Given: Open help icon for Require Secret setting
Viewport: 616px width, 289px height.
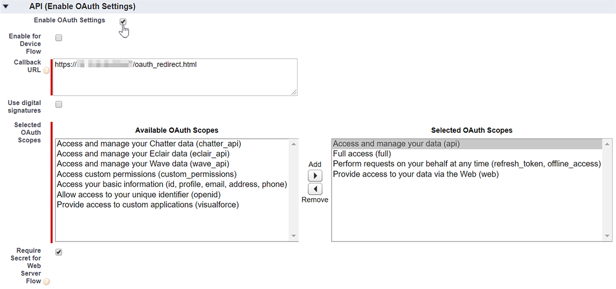Looking at the screenshot, I should 46,281.
